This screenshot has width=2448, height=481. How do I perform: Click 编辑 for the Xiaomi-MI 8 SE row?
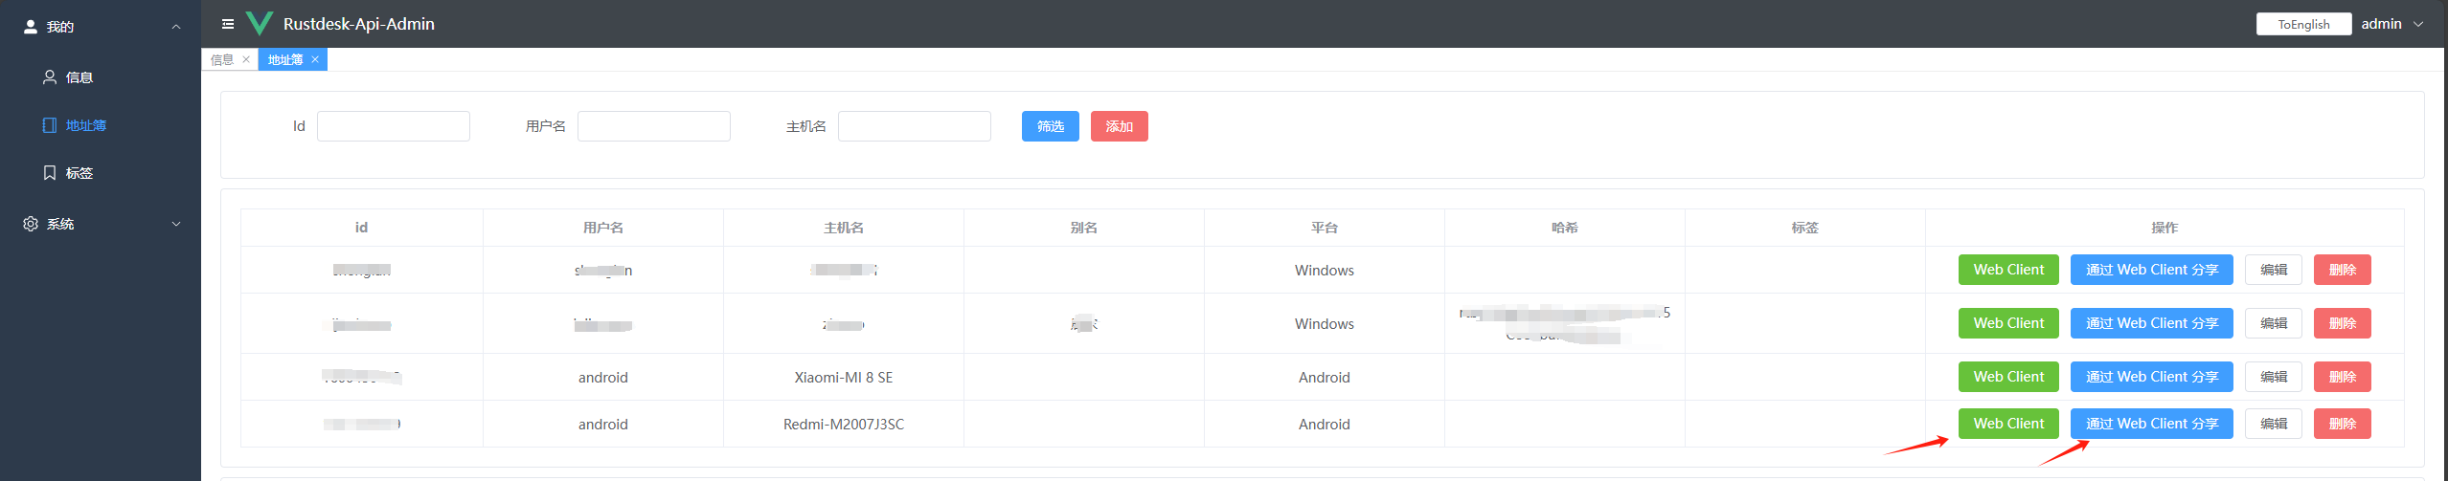click(2274, 377)
